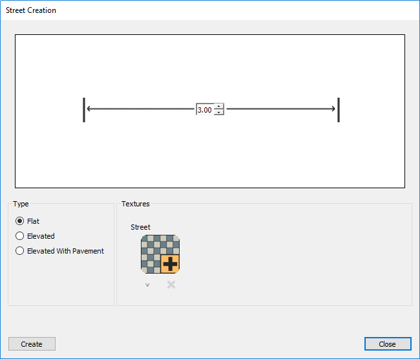Click the street width field showing 3.00

[205, 109]
